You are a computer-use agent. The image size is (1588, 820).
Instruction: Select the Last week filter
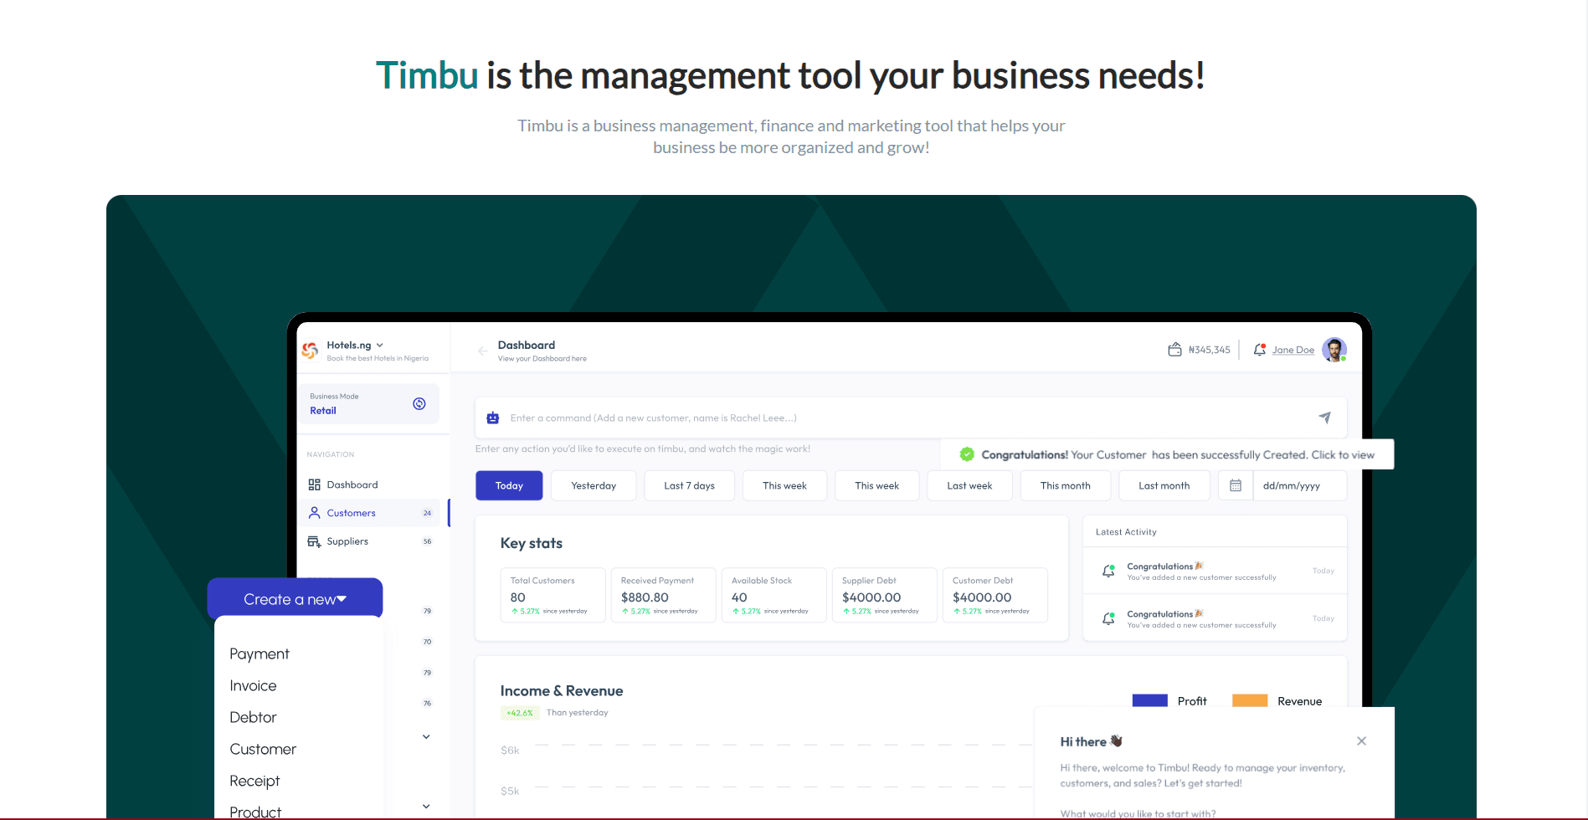[x=969, y=485]
